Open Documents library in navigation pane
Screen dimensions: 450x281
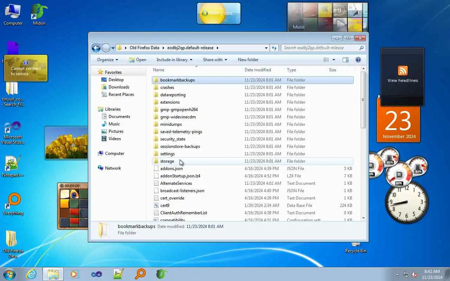[x=119, y=117]
